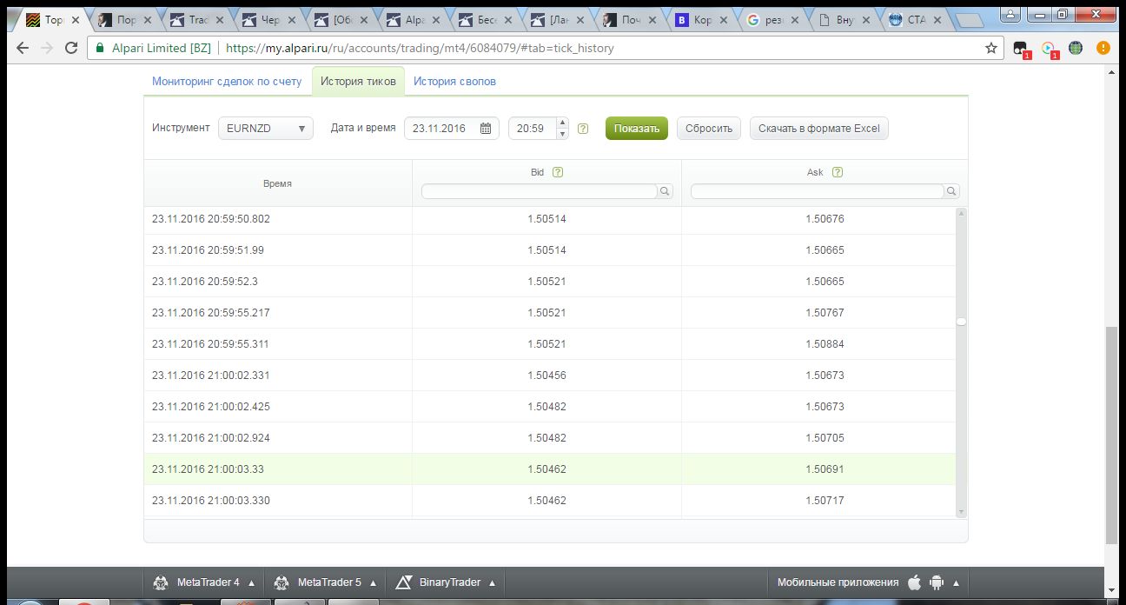Click the Android mobile app icon
The width and height of the screenshot is (1126, 605).
(937, 582)
